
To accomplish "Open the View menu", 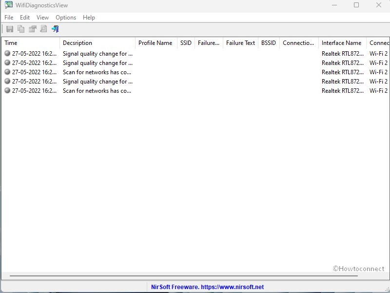I will pos(42,18).
